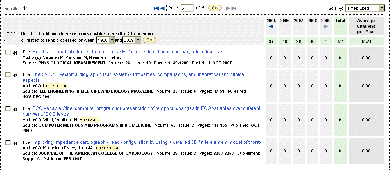Open the Heart rate variability article link
This screenshot has height=170, width=390.
pyautogui.click(x=127, y=52)
